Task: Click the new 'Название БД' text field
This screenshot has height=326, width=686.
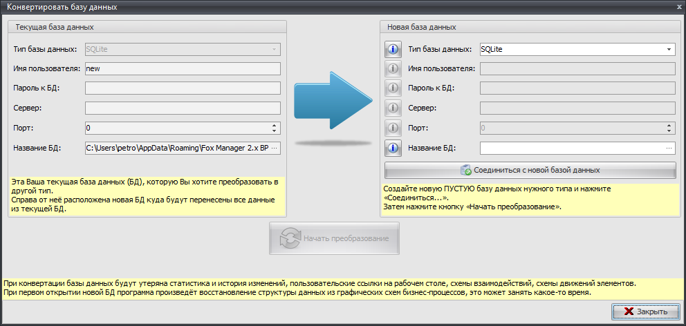Action: pos(571,148)
